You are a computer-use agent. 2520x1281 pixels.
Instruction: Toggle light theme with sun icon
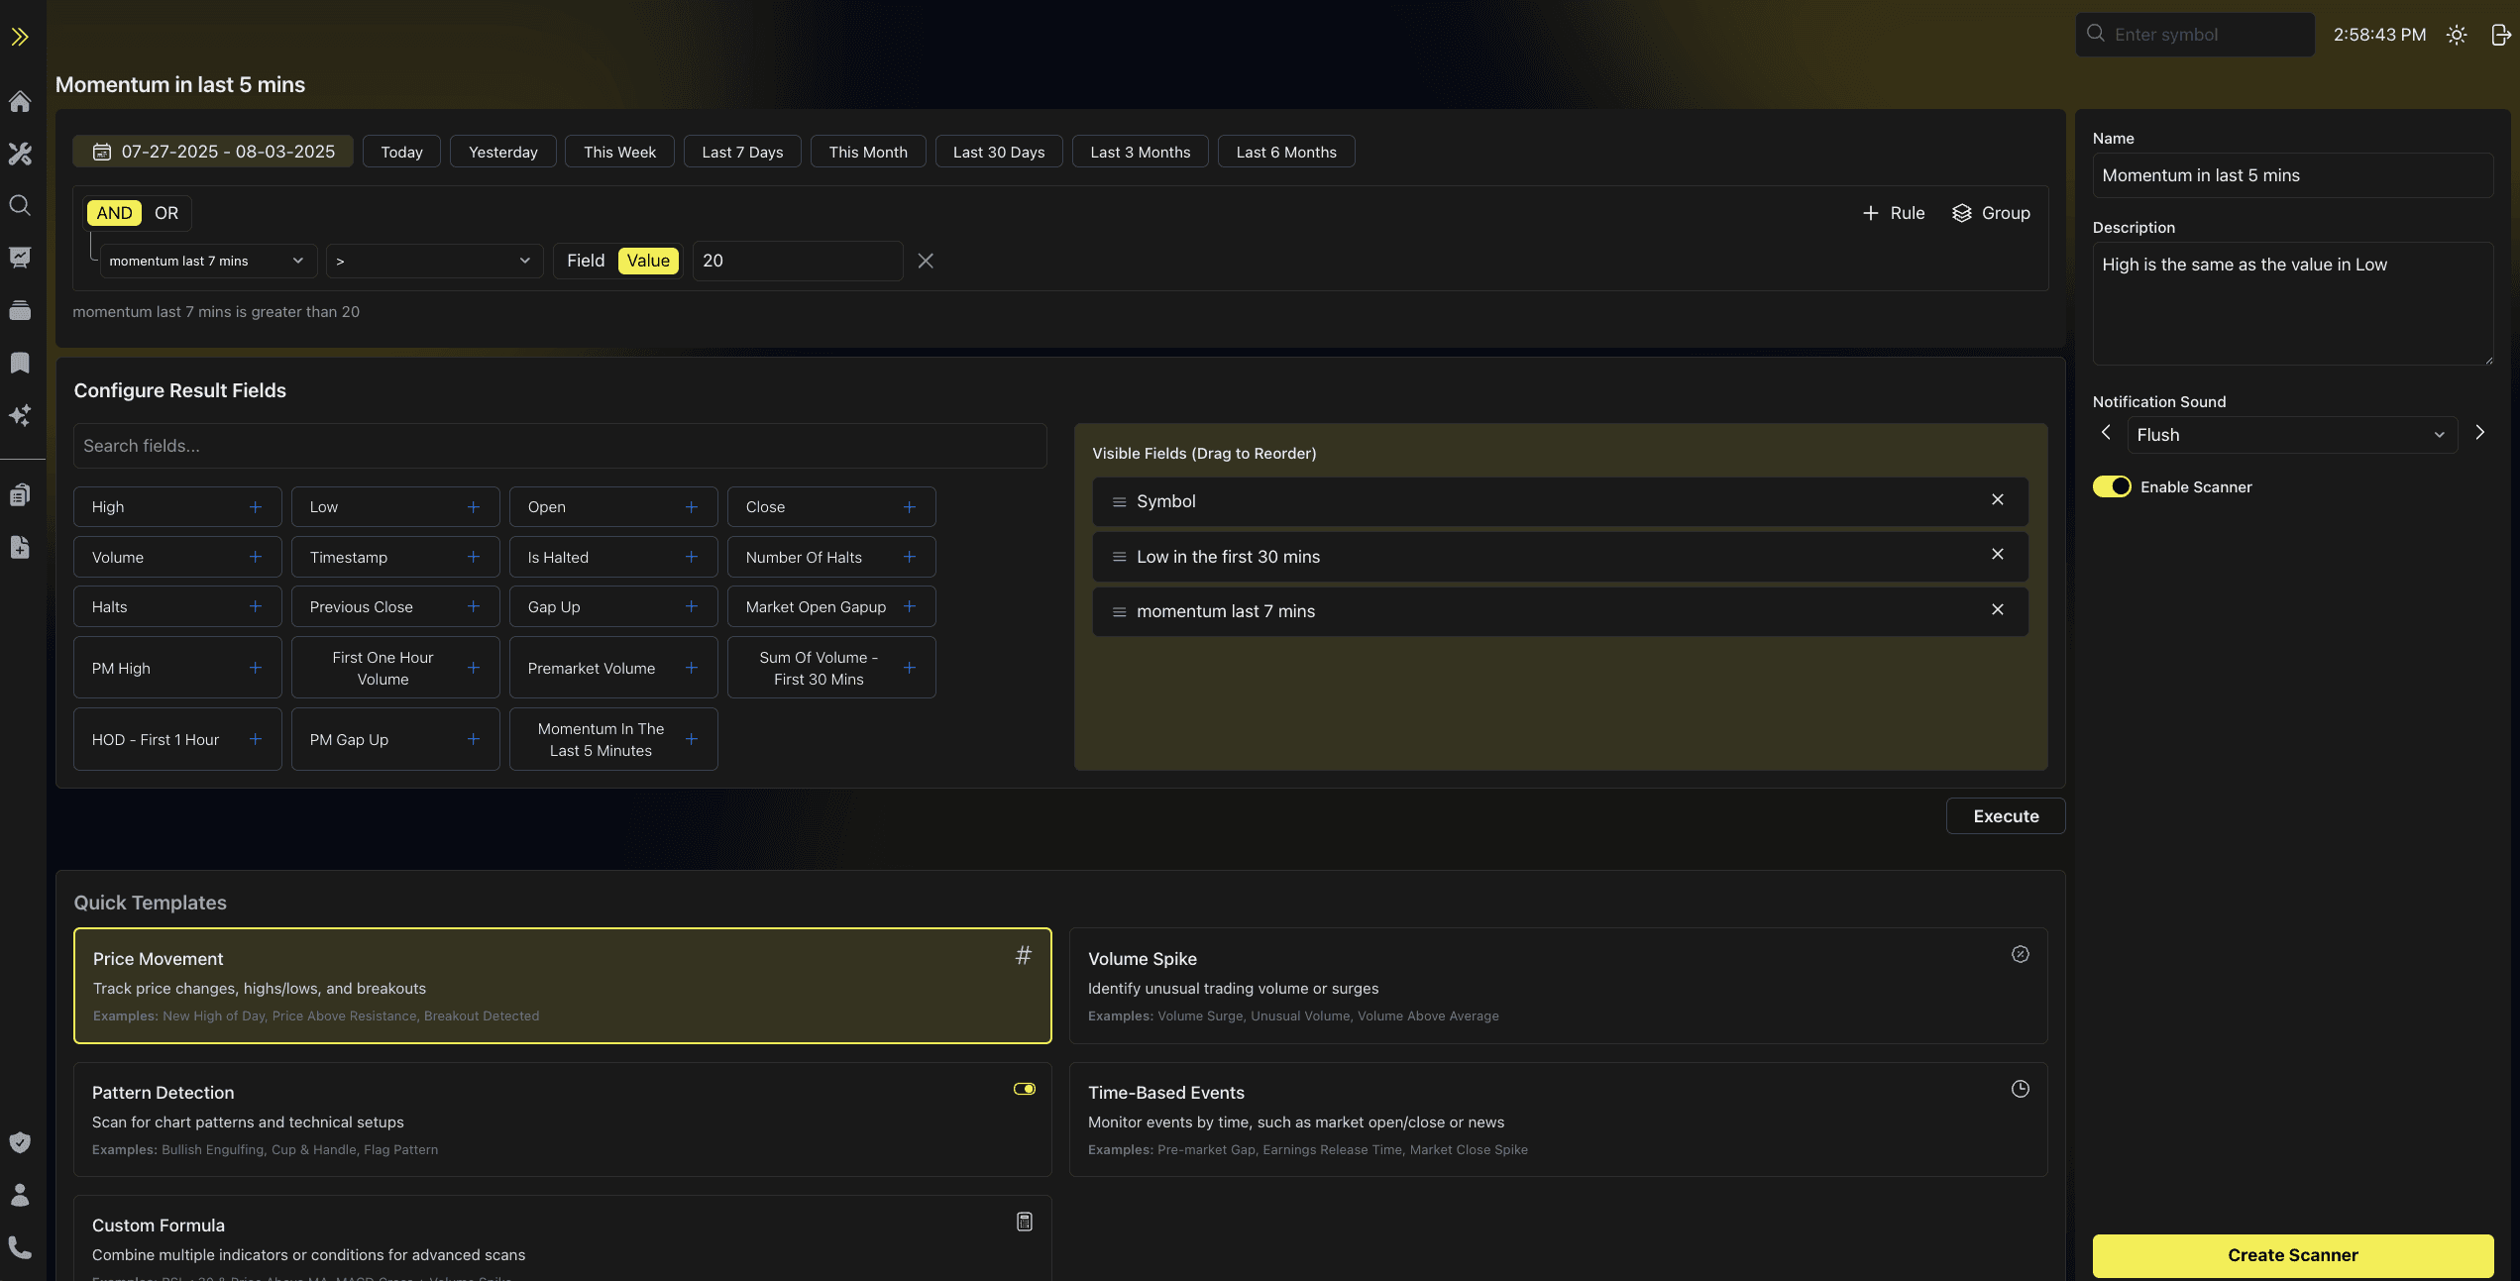click(x=2457, y=35)
